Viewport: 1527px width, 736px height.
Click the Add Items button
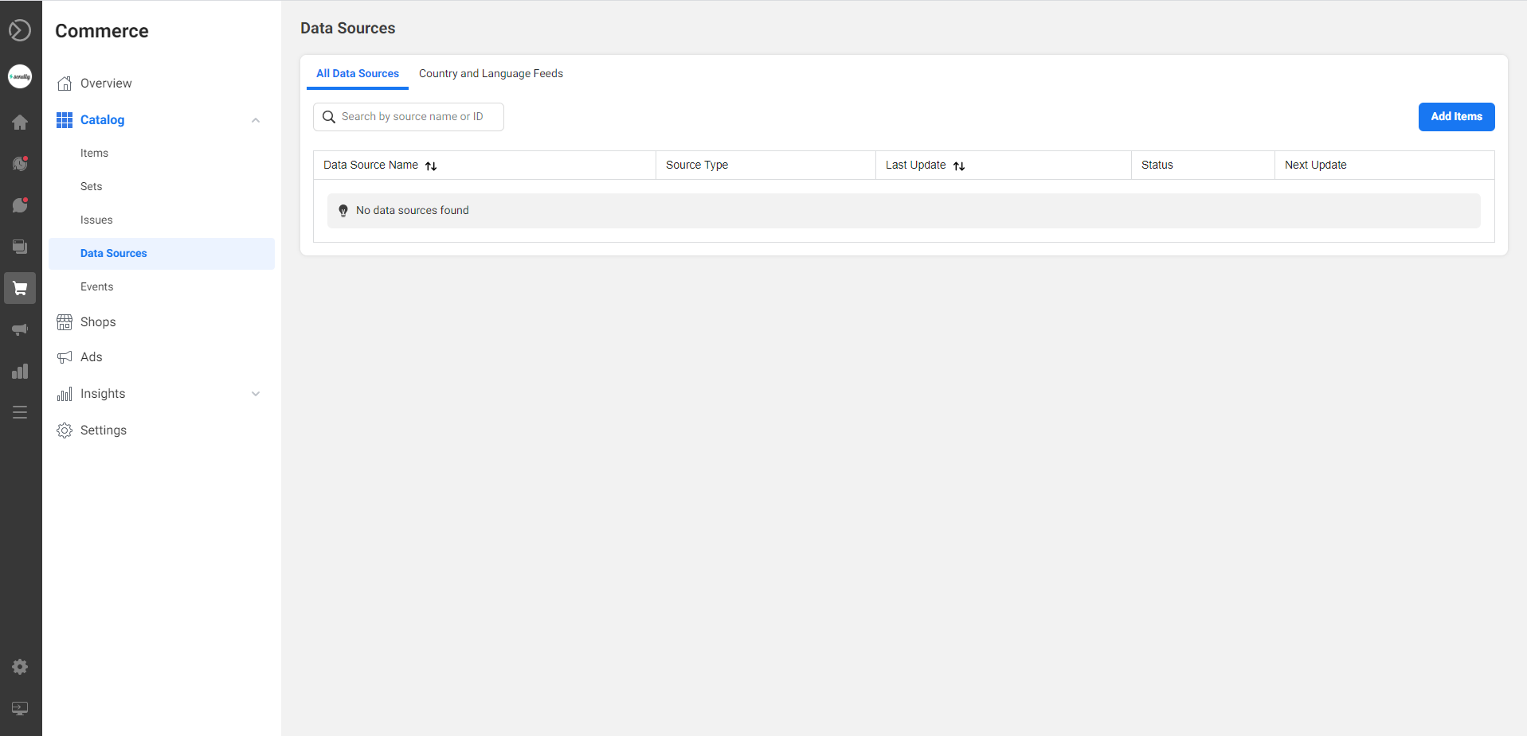[1456, 117]
